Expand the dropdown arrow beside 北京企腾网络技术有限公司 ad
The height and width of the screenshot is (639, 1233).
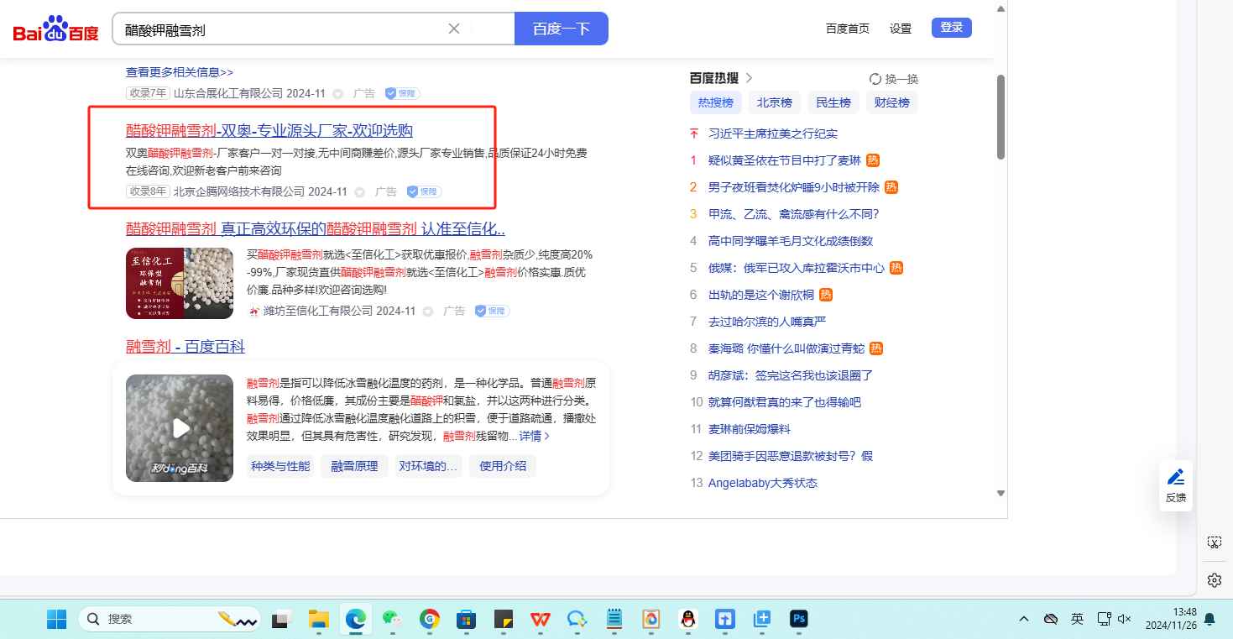click(x=360, y=192)
